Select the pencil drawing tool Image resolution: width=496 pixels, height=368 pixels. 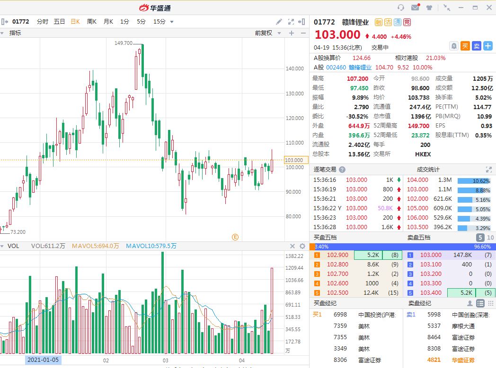click(279, 22)
